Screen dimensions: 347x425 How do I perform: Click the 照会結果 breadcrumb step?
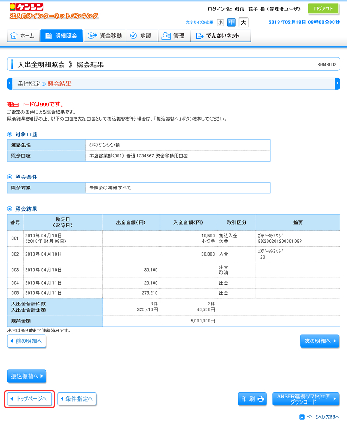[59, 84]
